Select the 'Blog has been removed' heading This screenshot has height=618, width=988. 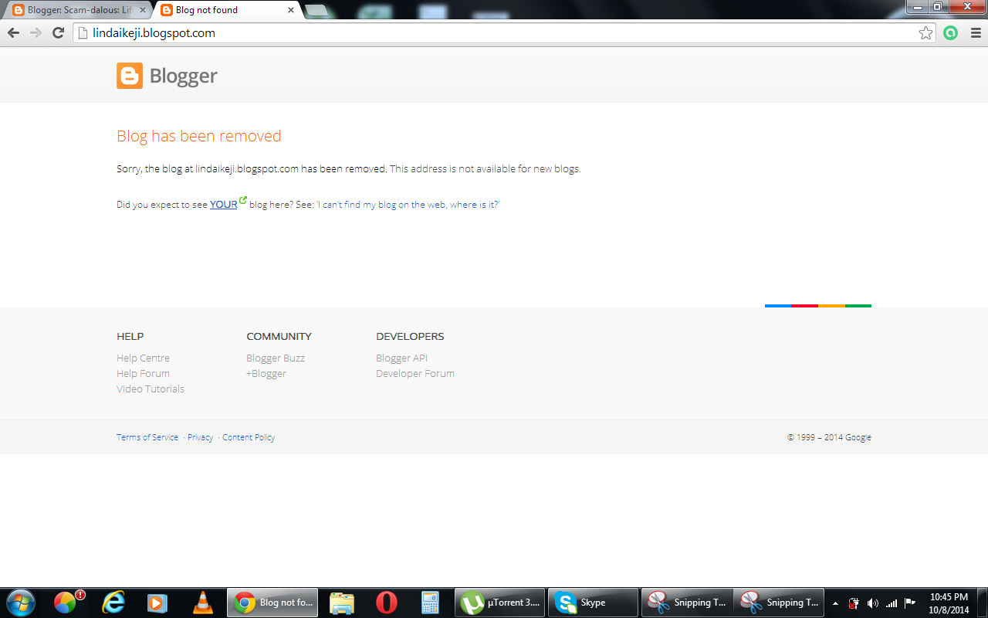(199, 136)
